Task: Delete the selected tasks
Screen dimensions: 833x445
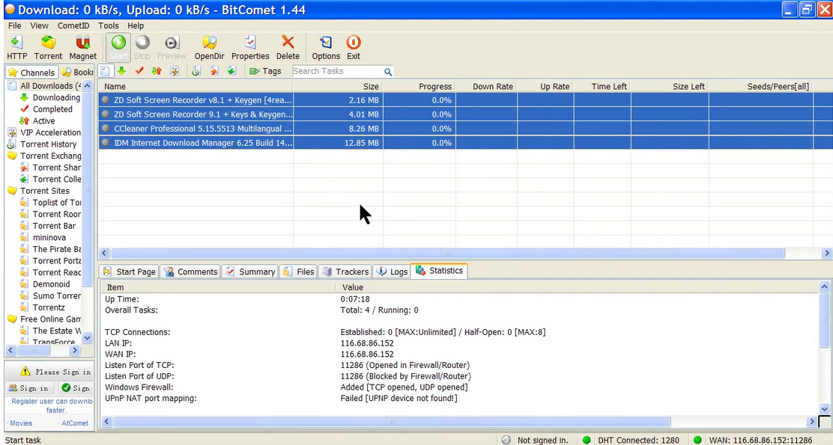Action: 288,48
